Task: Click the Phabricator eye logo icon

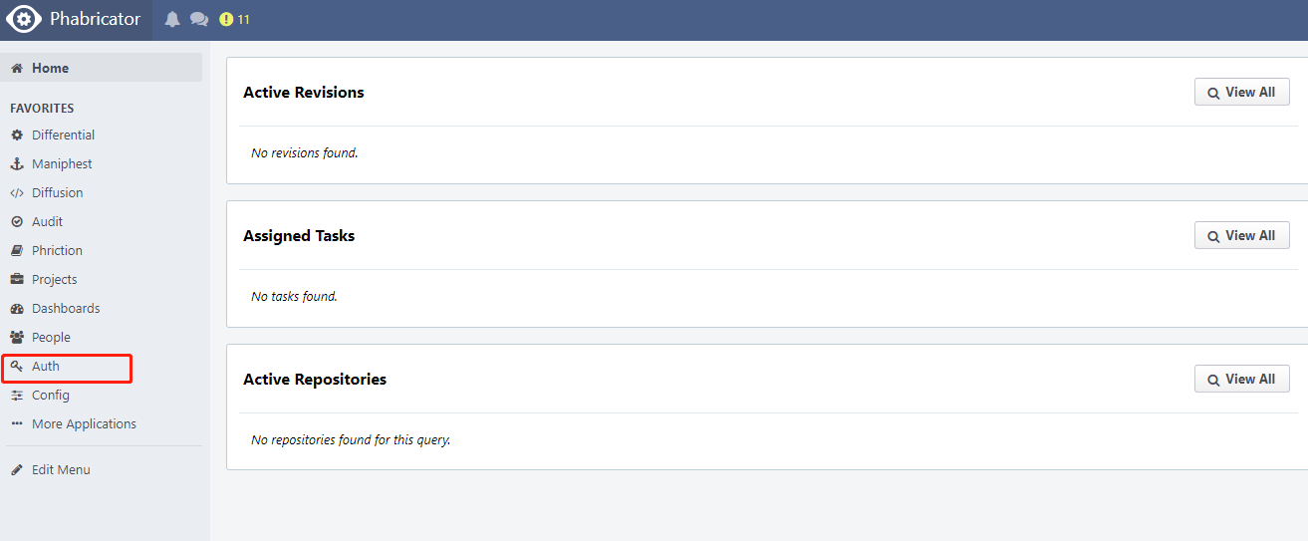Action: tap(24, 19)
